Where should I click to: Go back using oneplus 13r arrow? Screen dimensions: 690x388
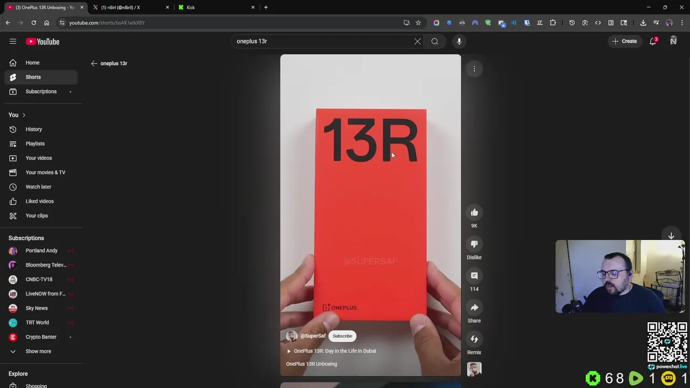[x=94, y=63]
